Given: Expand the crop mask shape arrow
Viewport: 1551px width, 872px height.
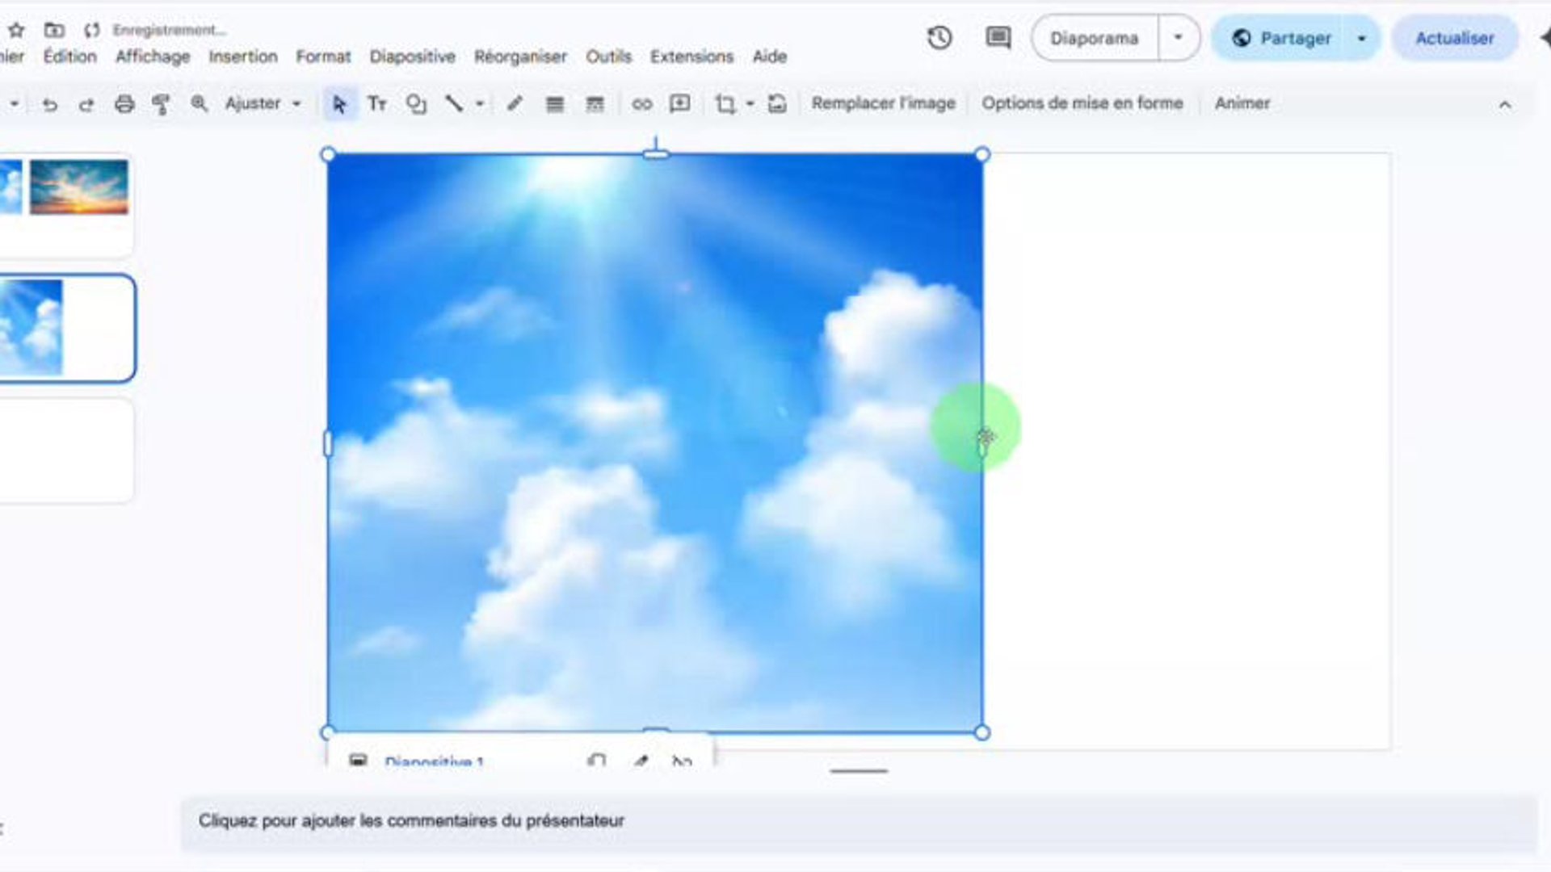Looking at the screenshot, I should tap(750, 103).
